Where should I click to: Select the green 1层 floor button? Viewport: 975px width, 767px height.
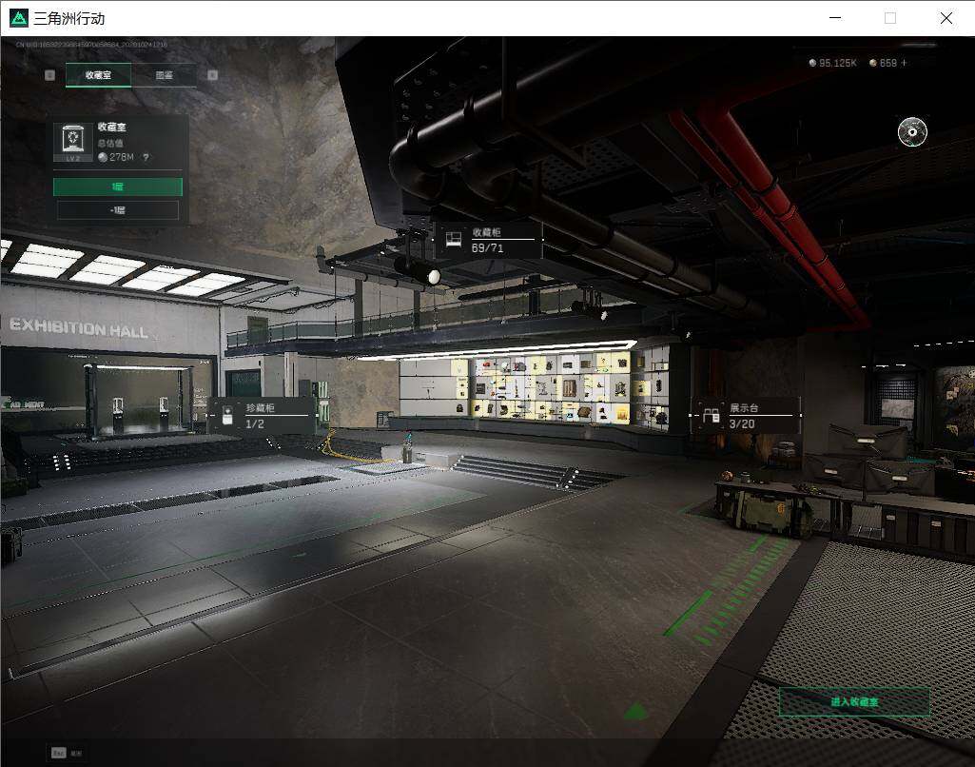coord(118,187)
